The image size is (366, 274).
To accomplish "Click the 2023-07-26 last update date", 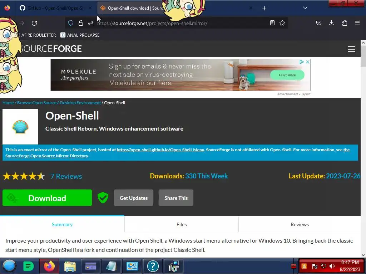I will click(343, 176).
